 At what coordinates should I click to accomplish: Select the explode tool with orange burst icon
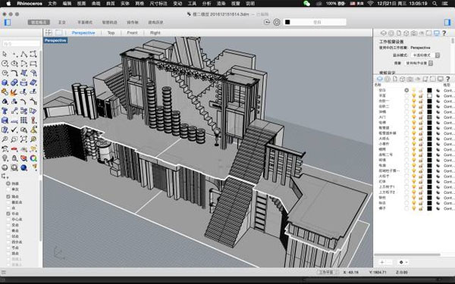(x=14, y=92)
